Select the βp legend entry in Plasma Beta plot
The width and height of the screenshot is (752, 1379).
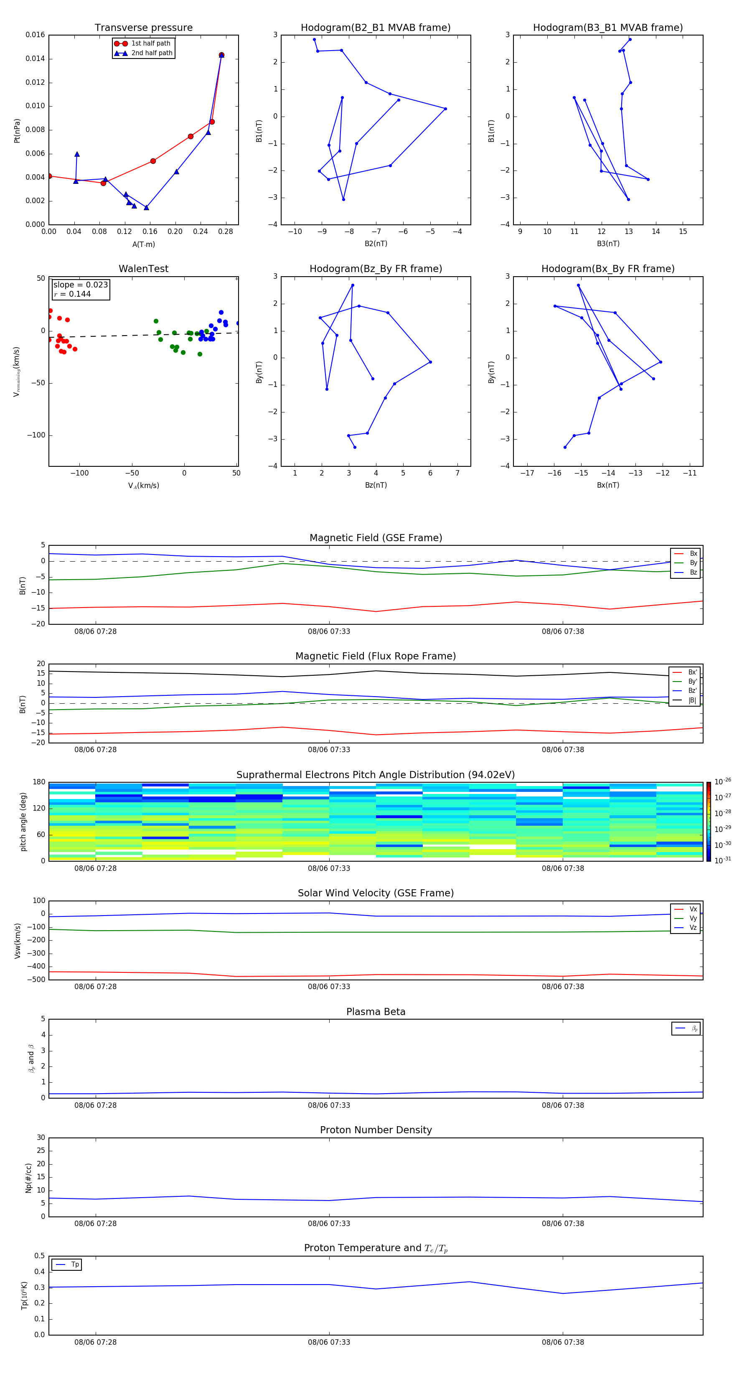click(686, 1028)
